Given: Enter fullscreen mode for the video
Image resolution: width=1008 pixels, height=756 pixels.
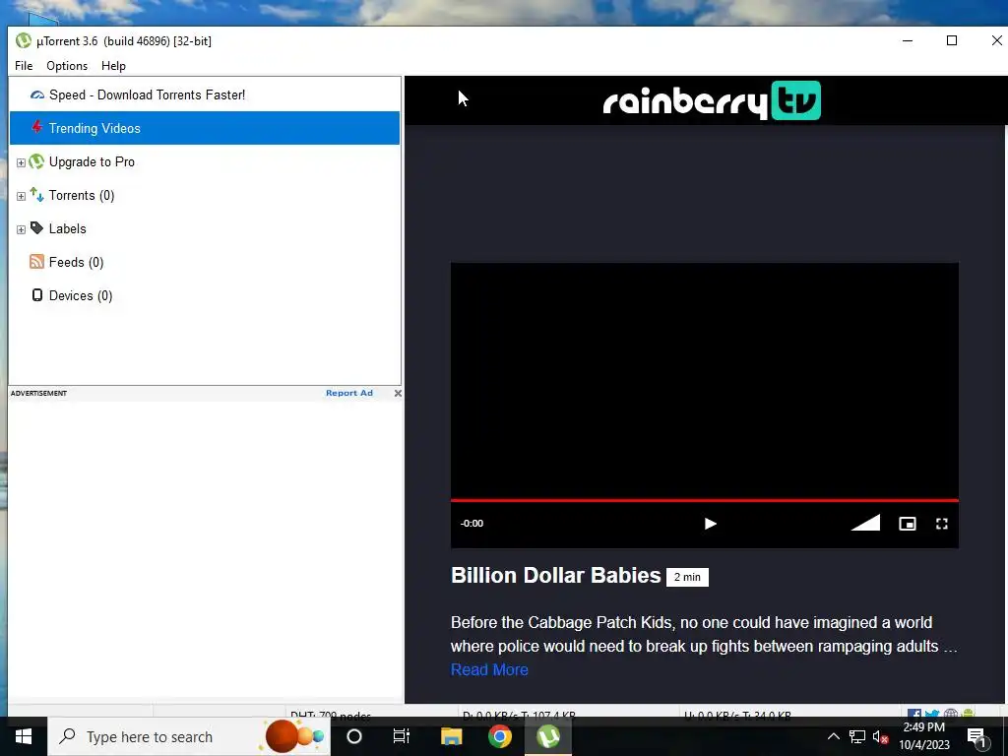Looking at the screenshot, I should 942,524.
